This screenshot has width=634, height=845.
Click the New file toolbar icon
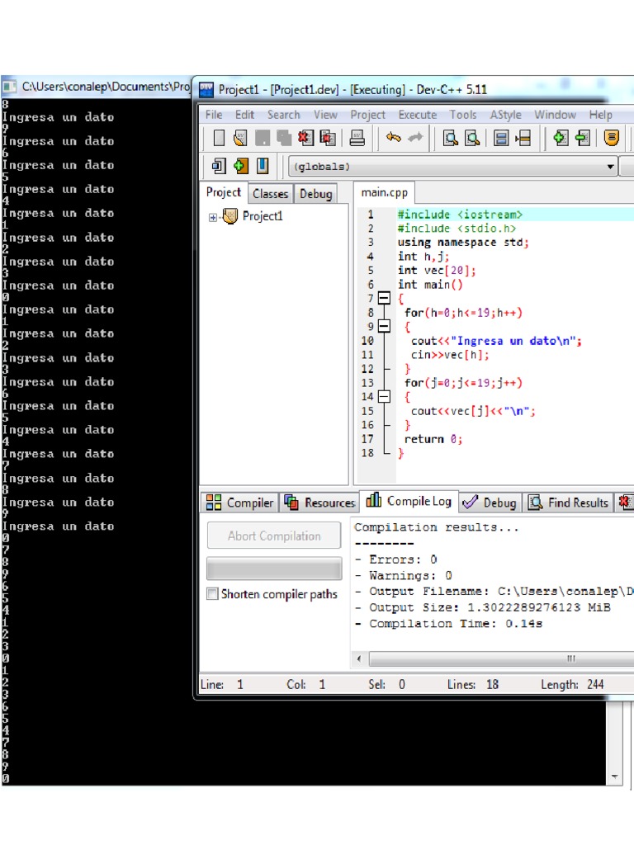click(219, 139)
